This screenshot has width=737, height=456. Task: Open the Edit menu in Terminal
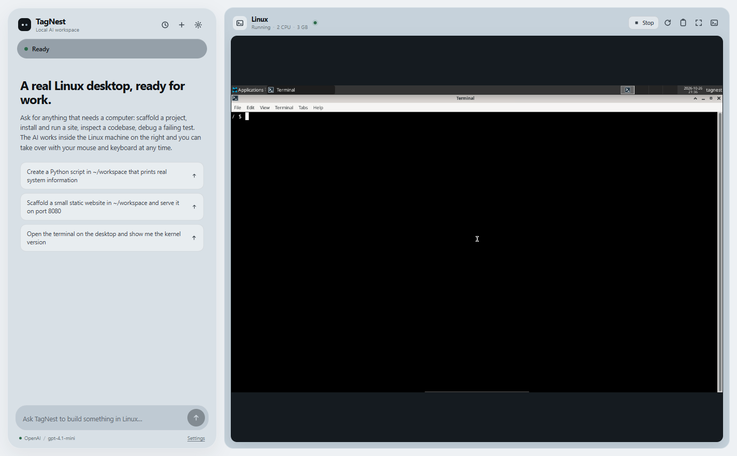(250, 108)
